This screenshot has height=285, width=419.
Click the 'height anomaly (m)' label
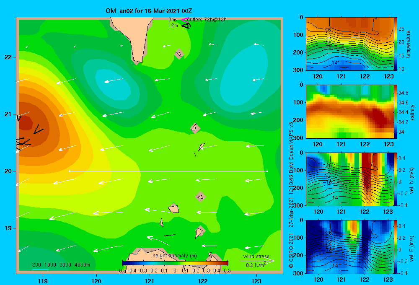174,256
